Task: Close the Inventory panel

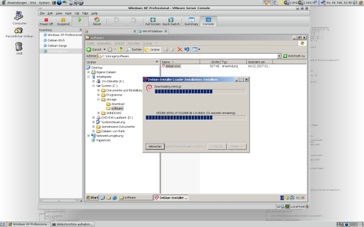Action: (x=81, y=30)
